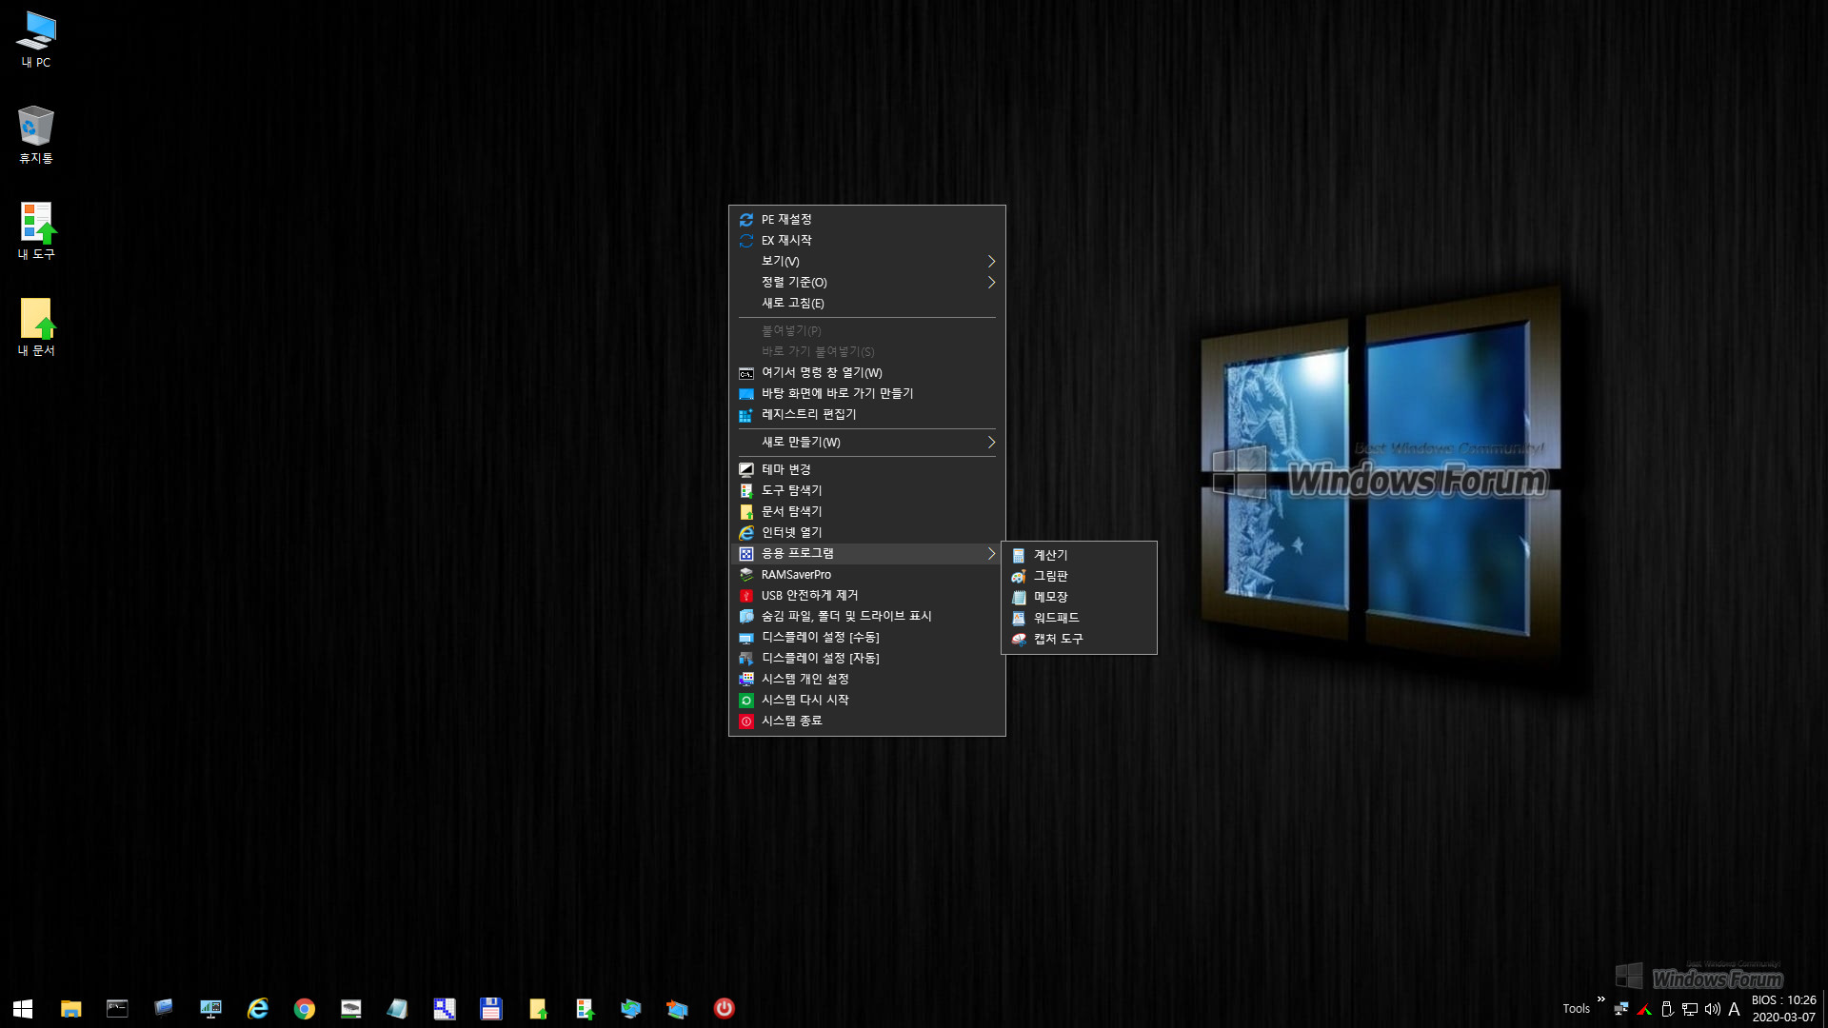Open the 내 도구 desktop icon
This screenshot has height=1028, width=1828.
36,231
